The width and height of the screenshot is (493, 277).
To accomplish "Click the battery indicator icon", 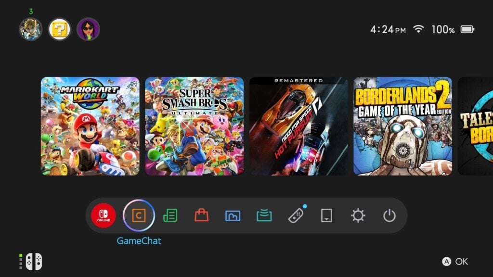I will click(467, 29).
